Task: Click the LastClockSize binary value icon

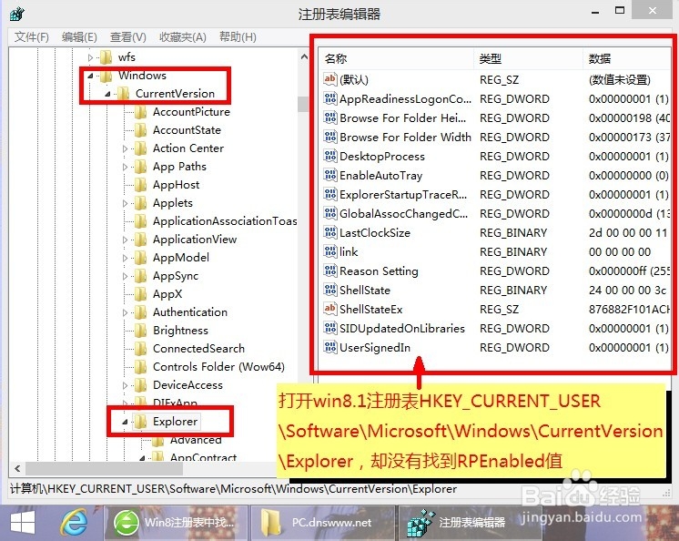Action: pyautogui.click(x=330, y=232)
